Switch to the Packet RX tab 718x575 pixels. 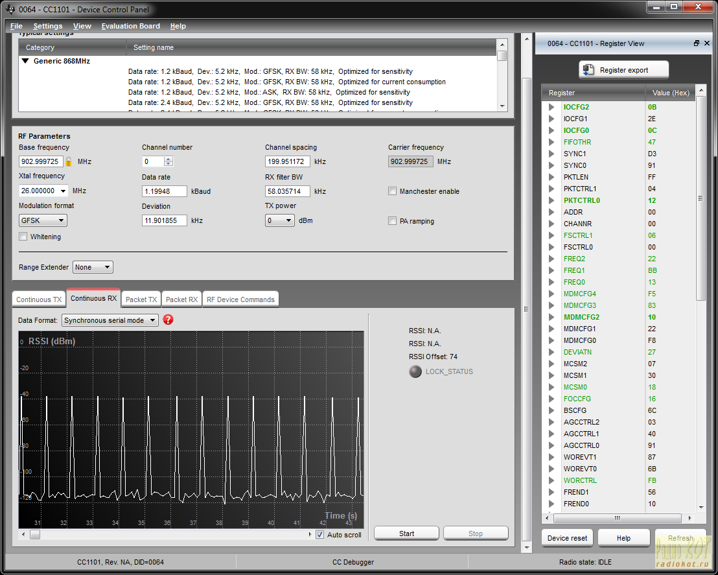click(181, 299)
